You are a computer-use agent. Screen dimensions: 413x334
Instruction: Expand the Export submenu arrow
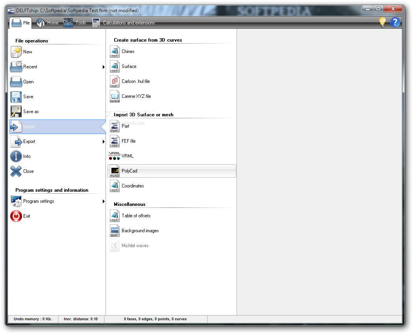pyautogui.click(x=104, y=141)
